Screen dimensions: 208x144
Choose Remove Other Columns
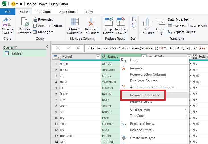[155, 75]
